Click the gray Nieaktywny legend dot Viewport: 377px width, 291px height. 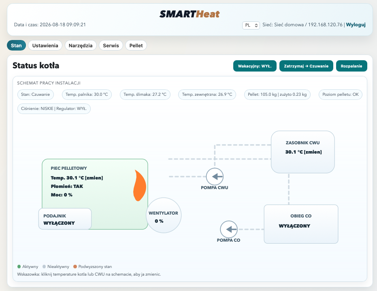tap(44, 266)
